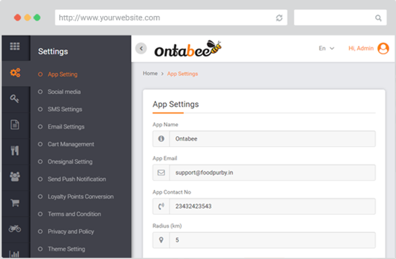Open the document icon in sidebar

tap(15, 125)
